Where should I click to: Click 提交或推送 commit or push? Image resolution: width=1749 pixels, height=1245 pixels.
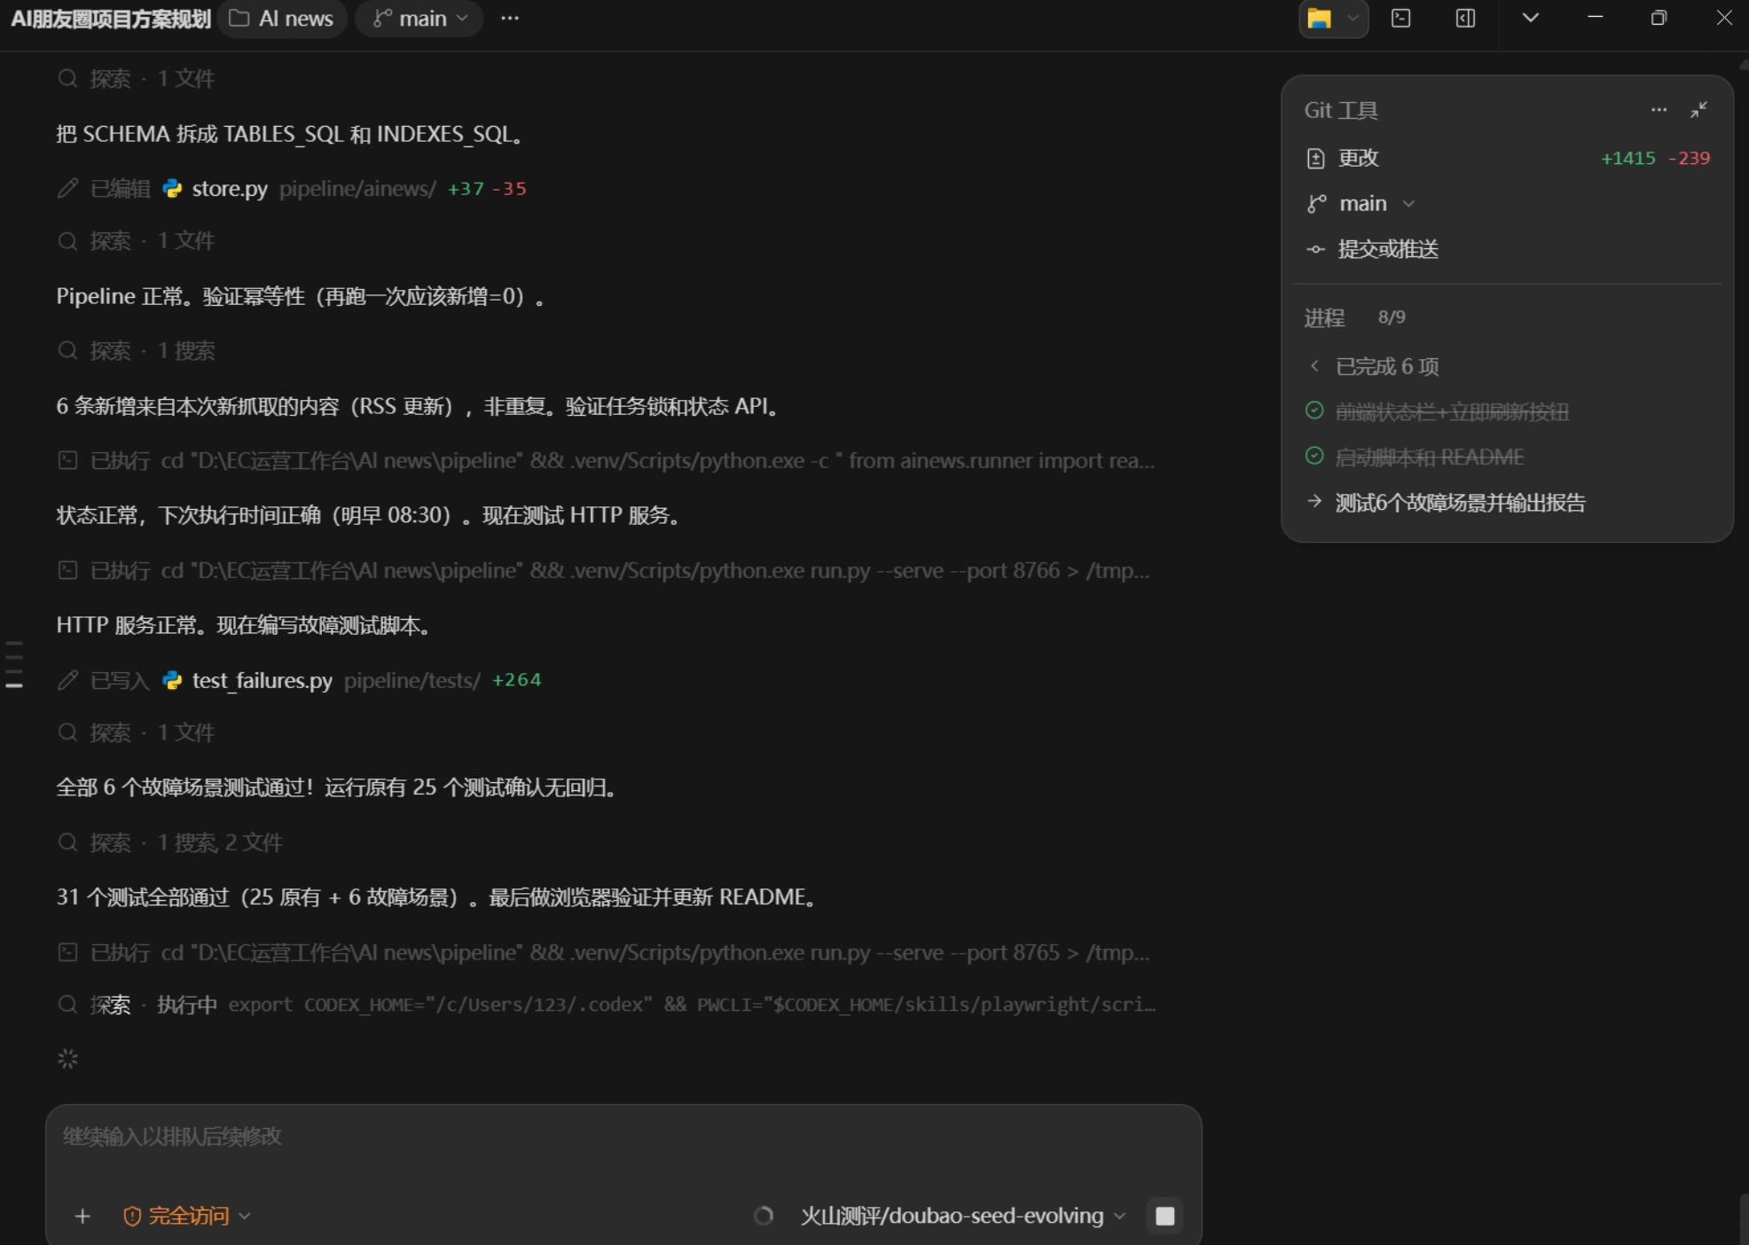[1373, 249]
